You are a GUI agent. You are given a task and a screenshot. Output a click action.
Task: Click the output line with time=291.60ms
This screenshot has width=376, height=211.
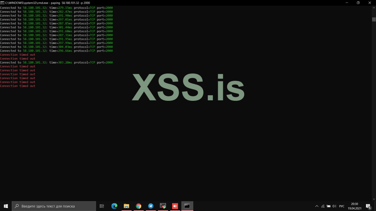tap(56, 31)
